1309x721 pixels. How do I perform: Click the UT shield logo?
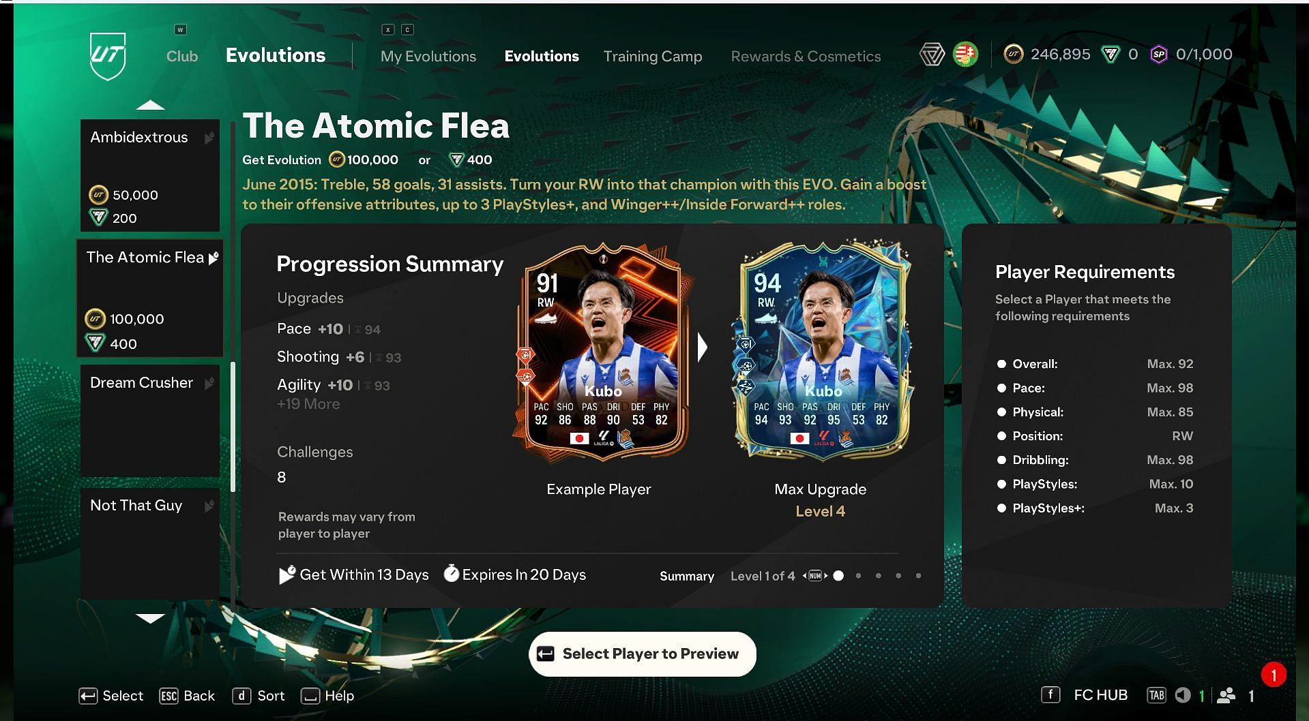click(108, 56)
